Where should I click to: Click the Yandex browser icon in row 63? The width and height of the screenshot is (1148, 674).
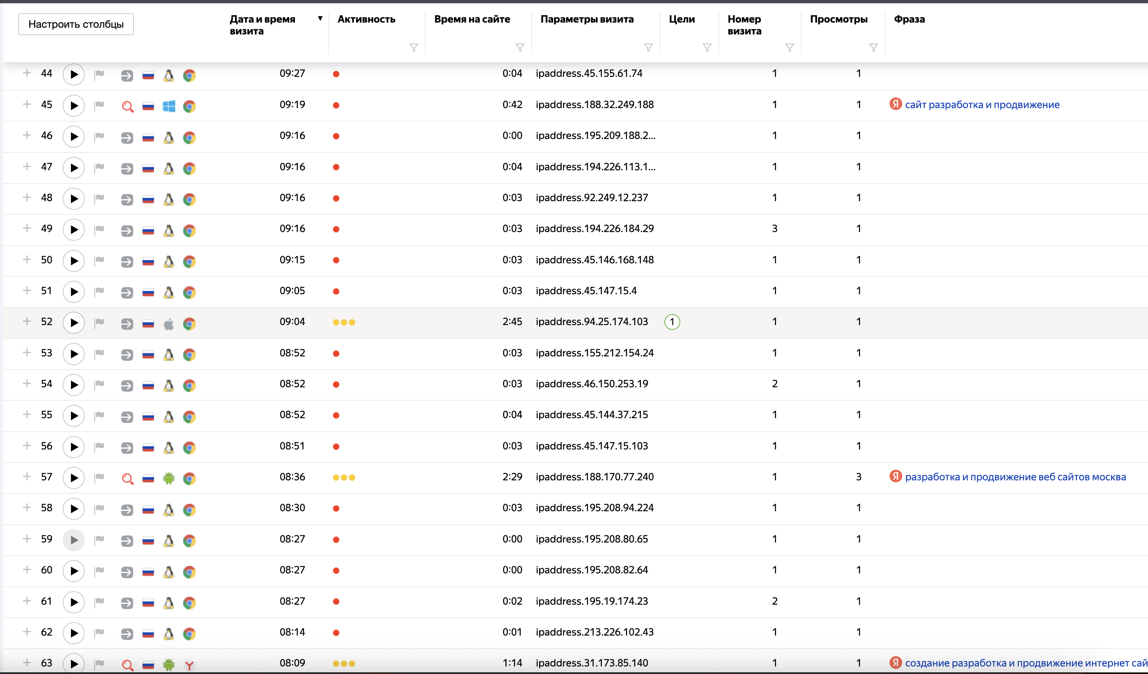(189, 665)
